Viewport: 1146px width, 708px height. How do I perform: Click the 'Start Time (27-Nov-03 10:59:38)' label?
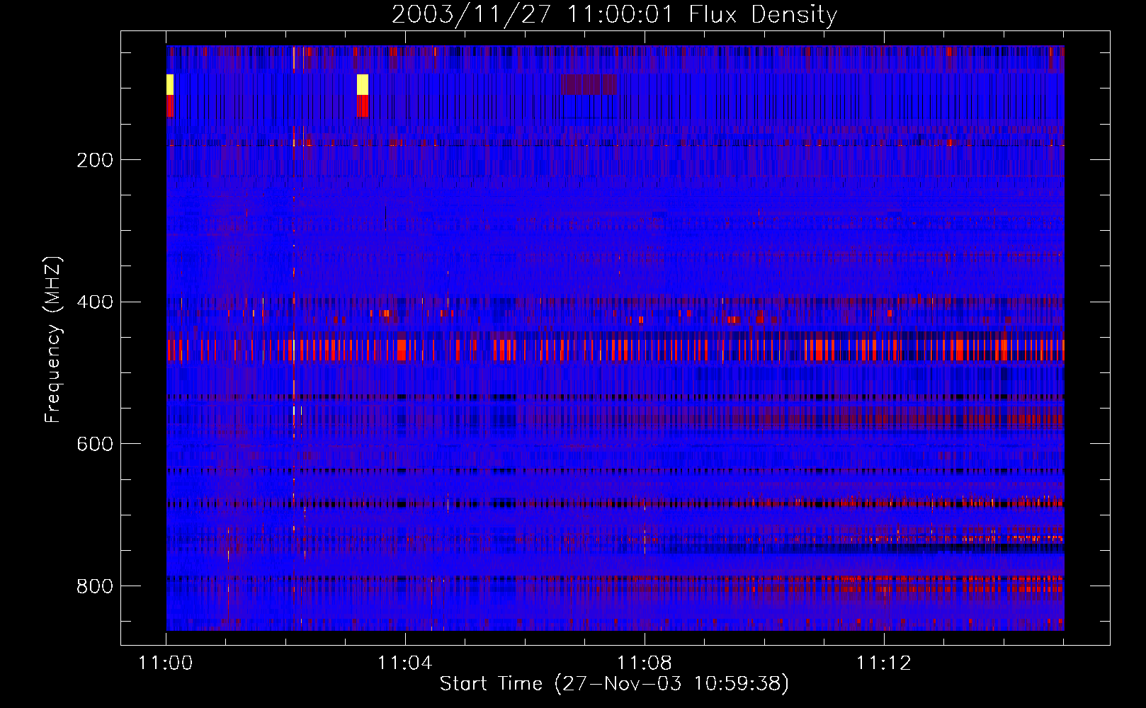tap(614, 683)
